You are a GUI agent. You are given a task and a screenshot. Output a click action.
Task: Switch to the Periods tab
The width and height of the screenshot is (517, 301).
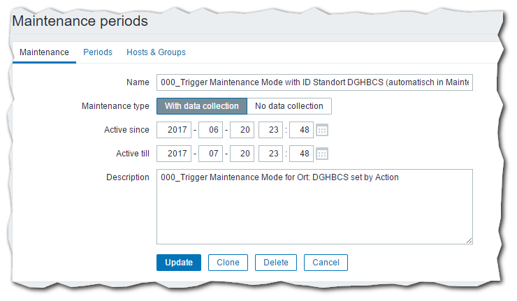coord(98,52)
